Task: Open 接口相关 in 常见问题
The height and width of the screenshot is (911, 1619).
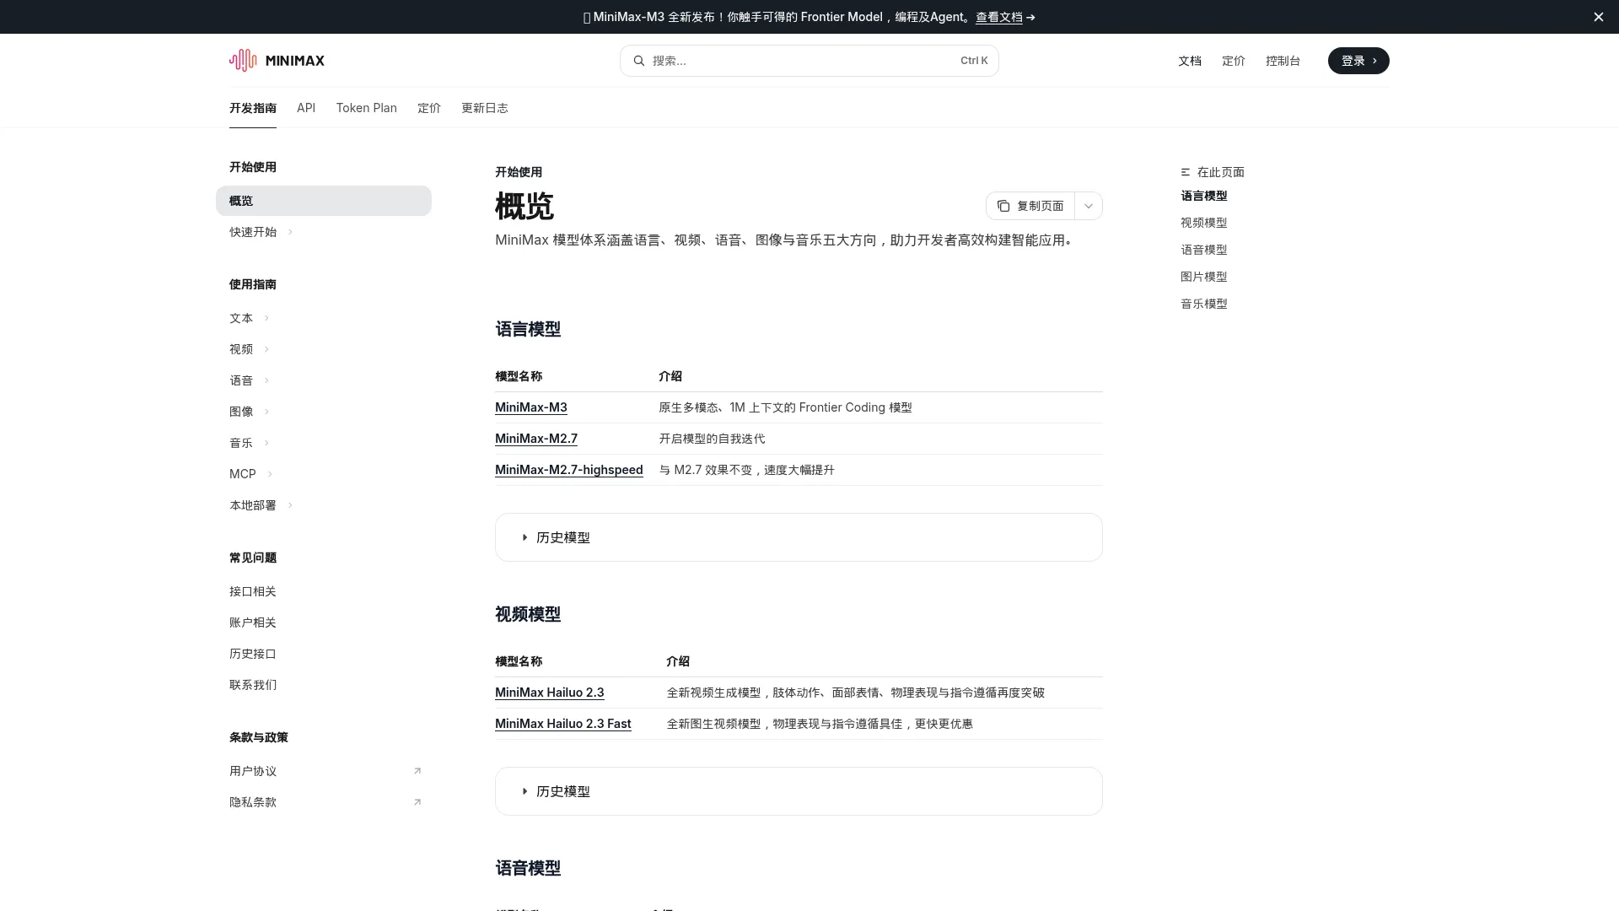Action: [x=253, y=591]
